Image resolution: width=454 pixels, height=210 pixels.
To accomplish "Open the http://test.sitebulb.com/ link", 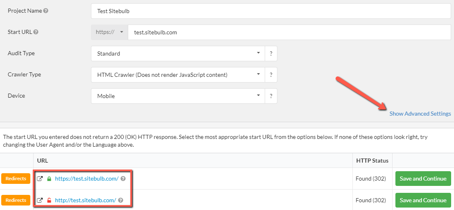I will point(85,200).
